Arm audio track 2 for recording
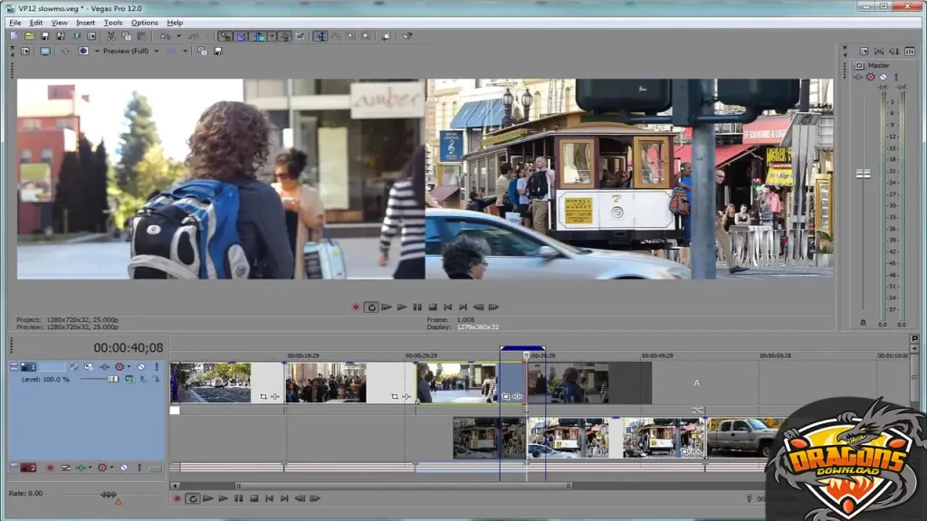The height and width of the screenshot is (521, 927). pyautogui.click(x=50, y=468)
